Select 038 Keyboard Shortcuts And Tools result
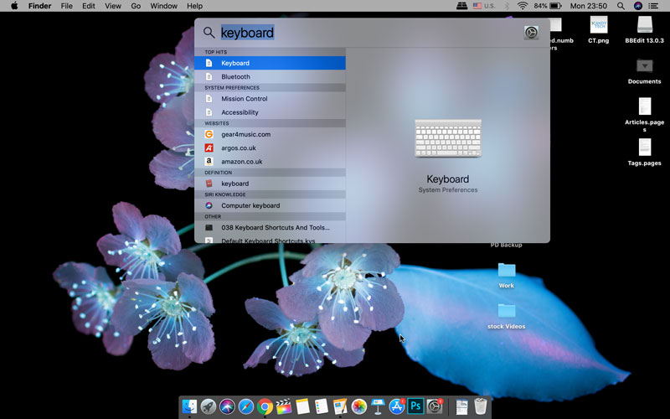Screen dimensions: 670x419 click(x=270, y=227)
